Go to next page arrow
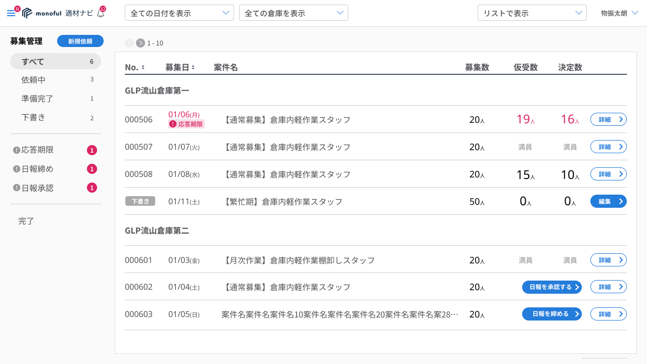 tap(141, 43)
